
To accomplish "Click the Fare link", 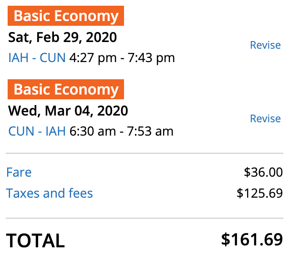I will tap(19, 172).
